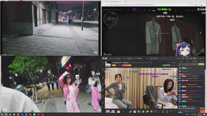207x116 pixels.
Task: Open the calendar check-in icon in Douyu header
Action: point(183,59)
